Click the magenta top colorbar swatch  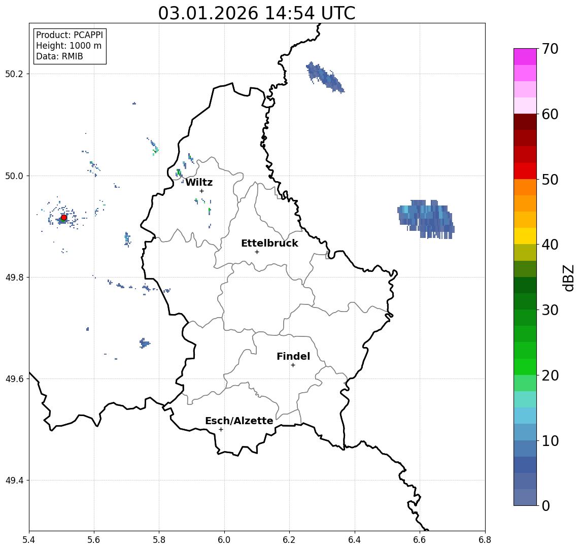pyautogui.click(x=525, y=57)
